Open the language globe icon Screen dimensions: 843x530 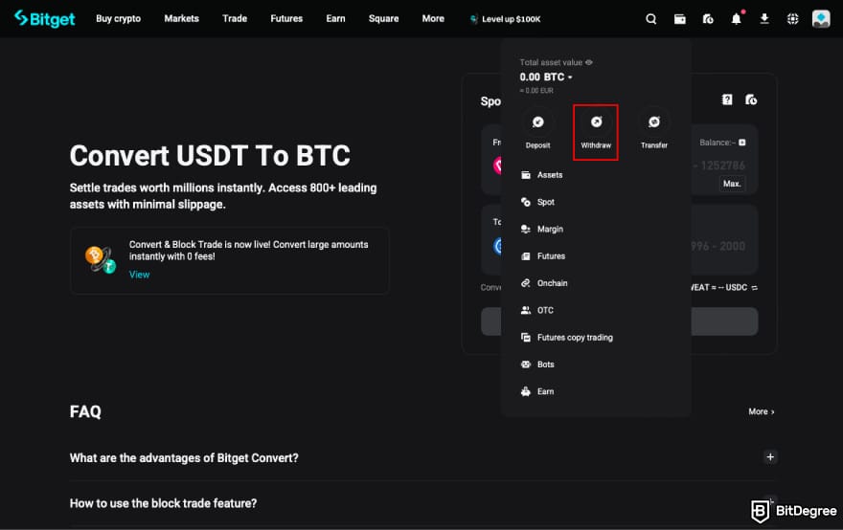tap(792, 19)
